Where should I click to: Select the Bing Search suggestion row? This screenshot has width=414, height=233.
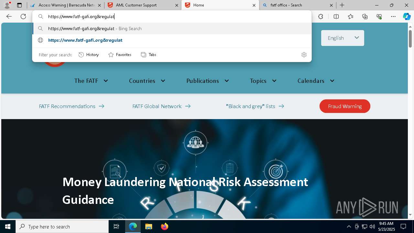tap(172, 28)
